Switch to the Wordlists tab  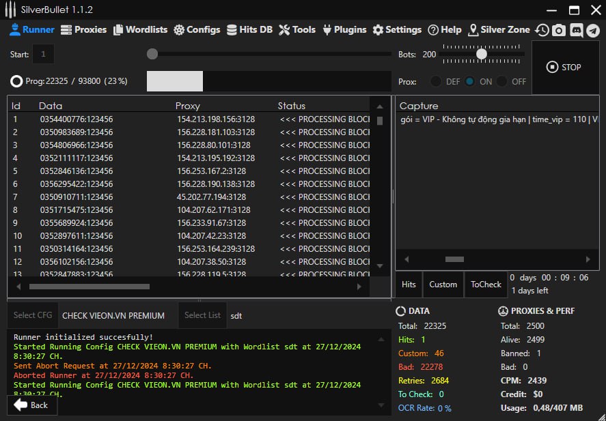click(140, 30)
